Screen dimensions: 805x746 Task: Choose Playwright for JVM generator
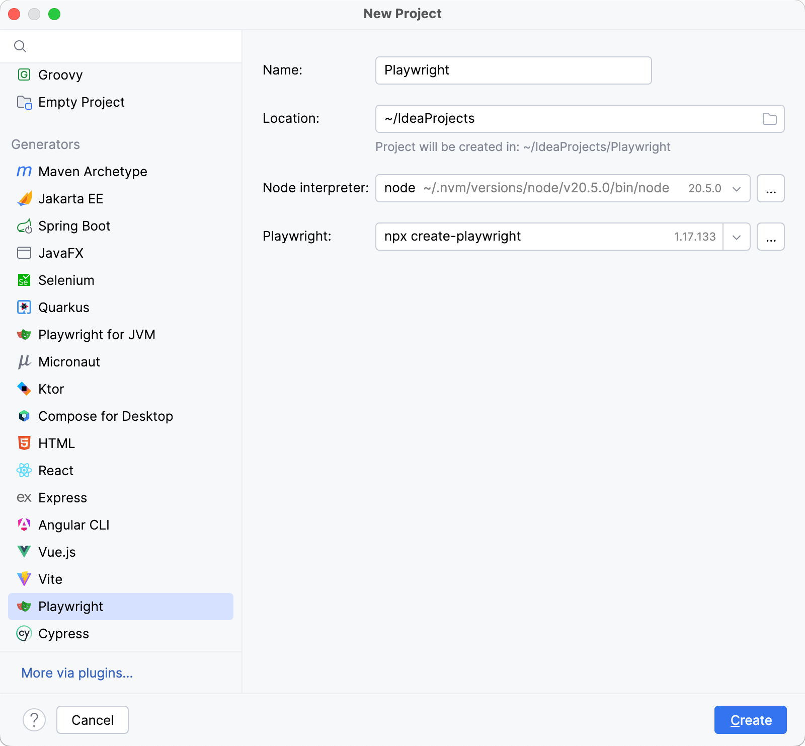[x=97, y=335]
